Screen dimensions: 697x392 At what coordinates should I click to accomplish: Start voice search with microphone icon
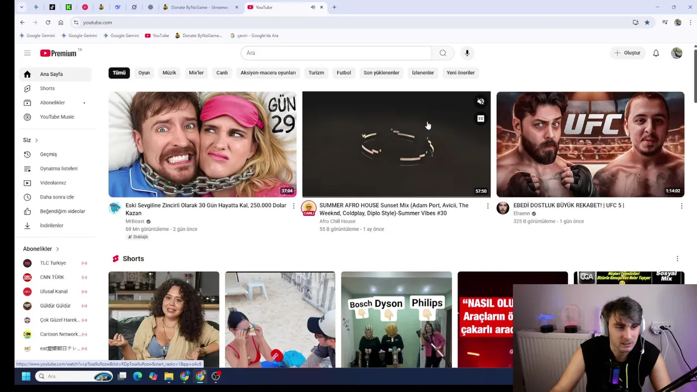[x=467, y=53]
